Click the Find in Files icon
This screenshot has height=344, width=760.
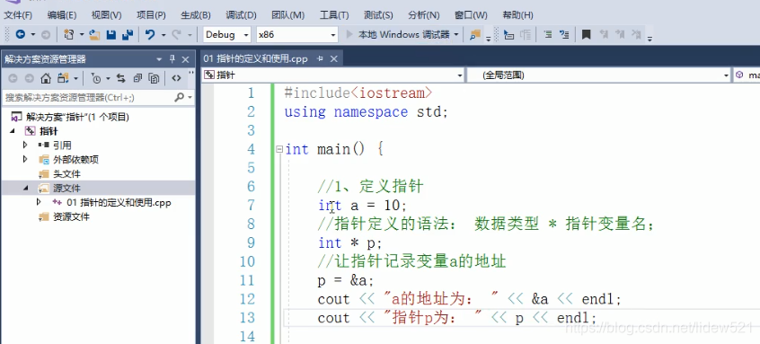point(475,34)
